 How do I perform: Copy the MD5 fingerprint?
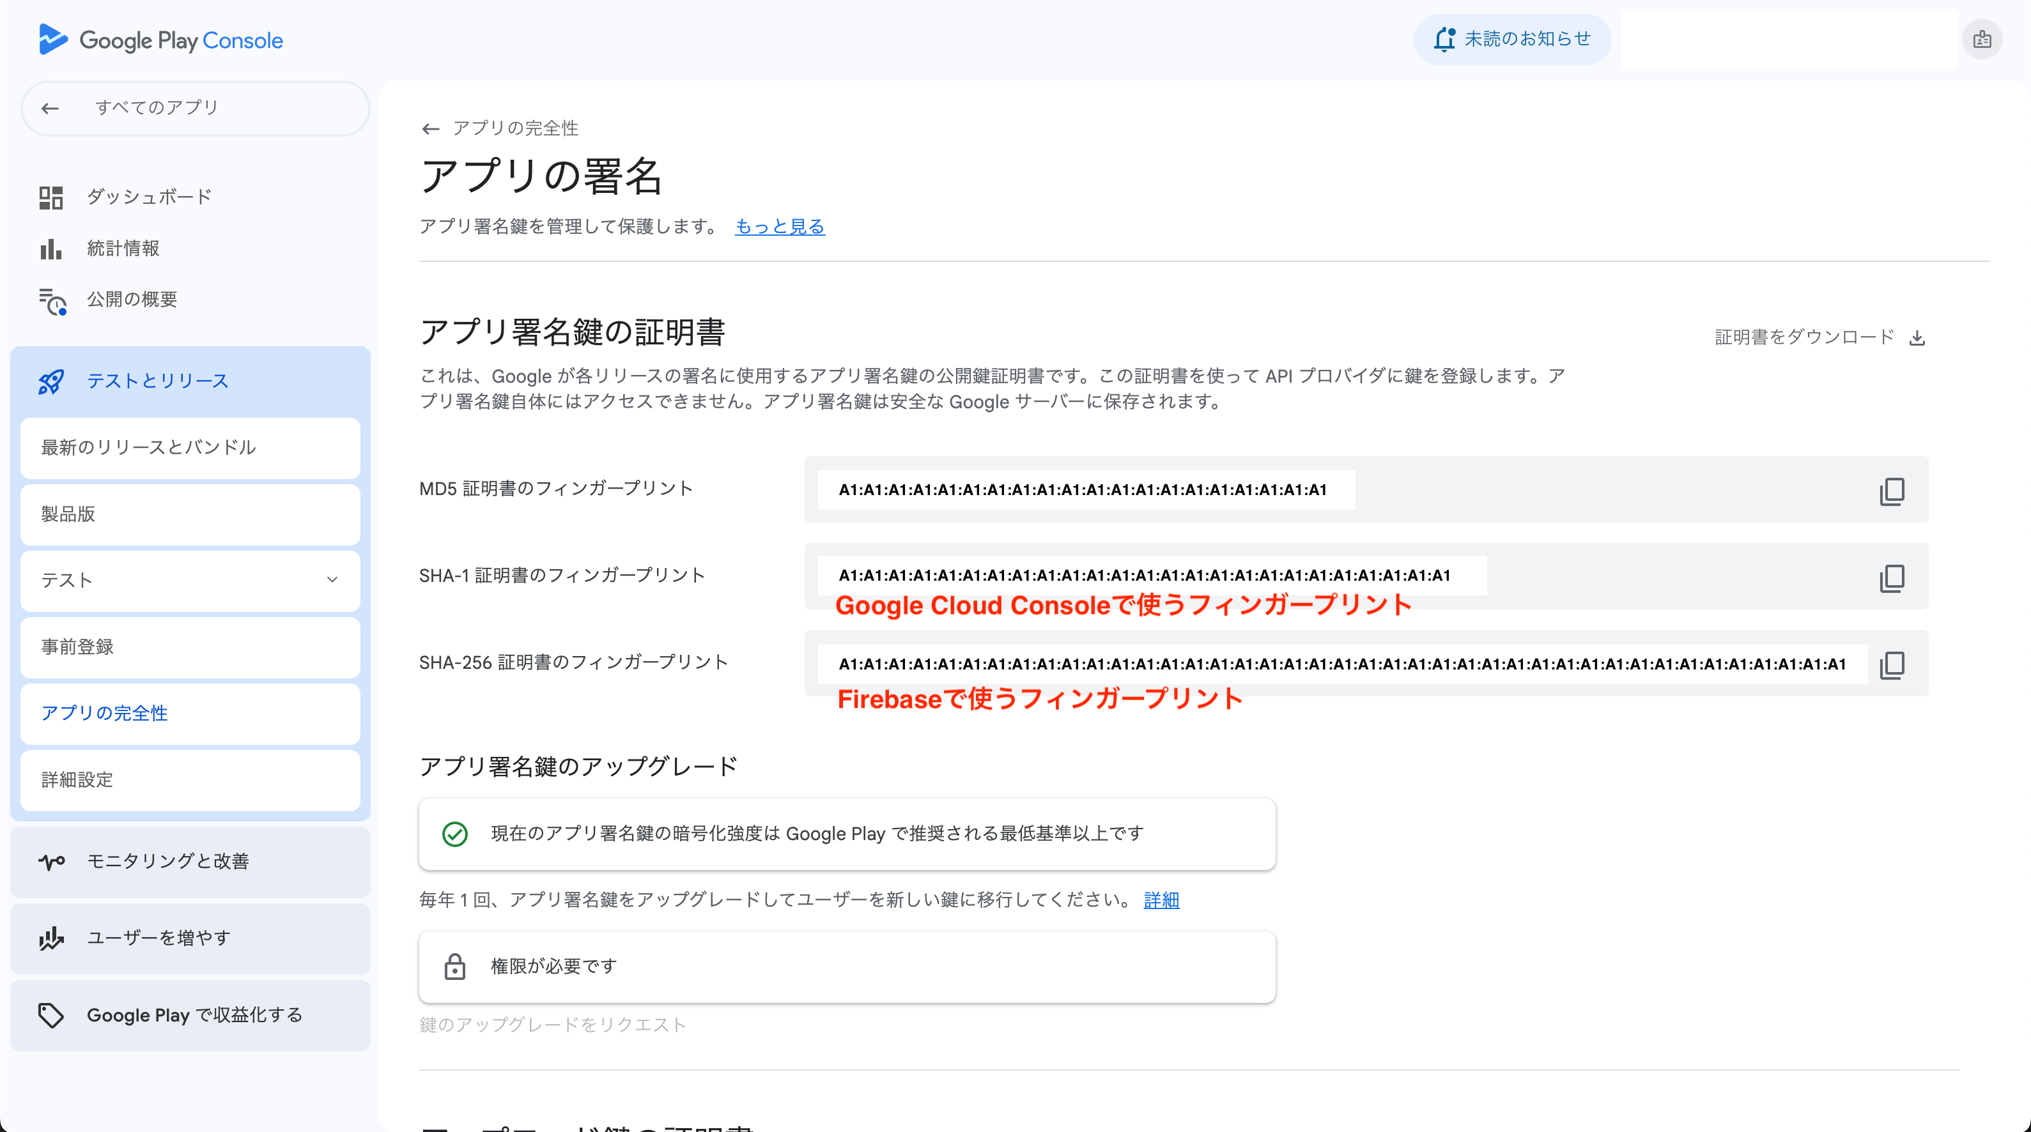click(1892, 491)
